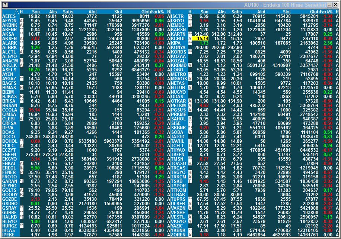The width and height of the screenshot is (341, 239).
Task: Select the GARAN stock symbol
Action: 10,181
